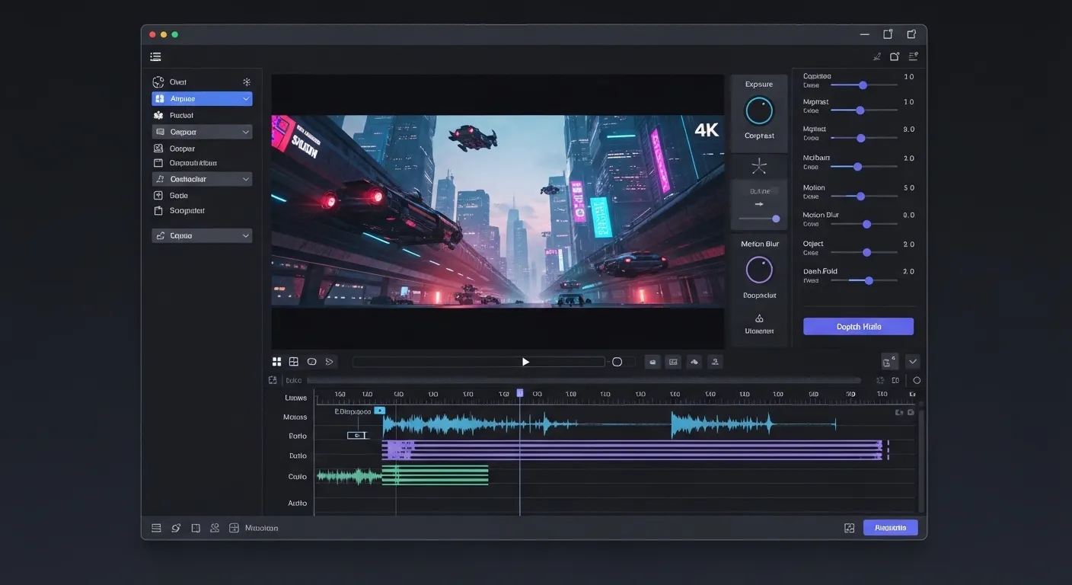
Task: Click the link icon in the bottom status bar
Action: 176,527
